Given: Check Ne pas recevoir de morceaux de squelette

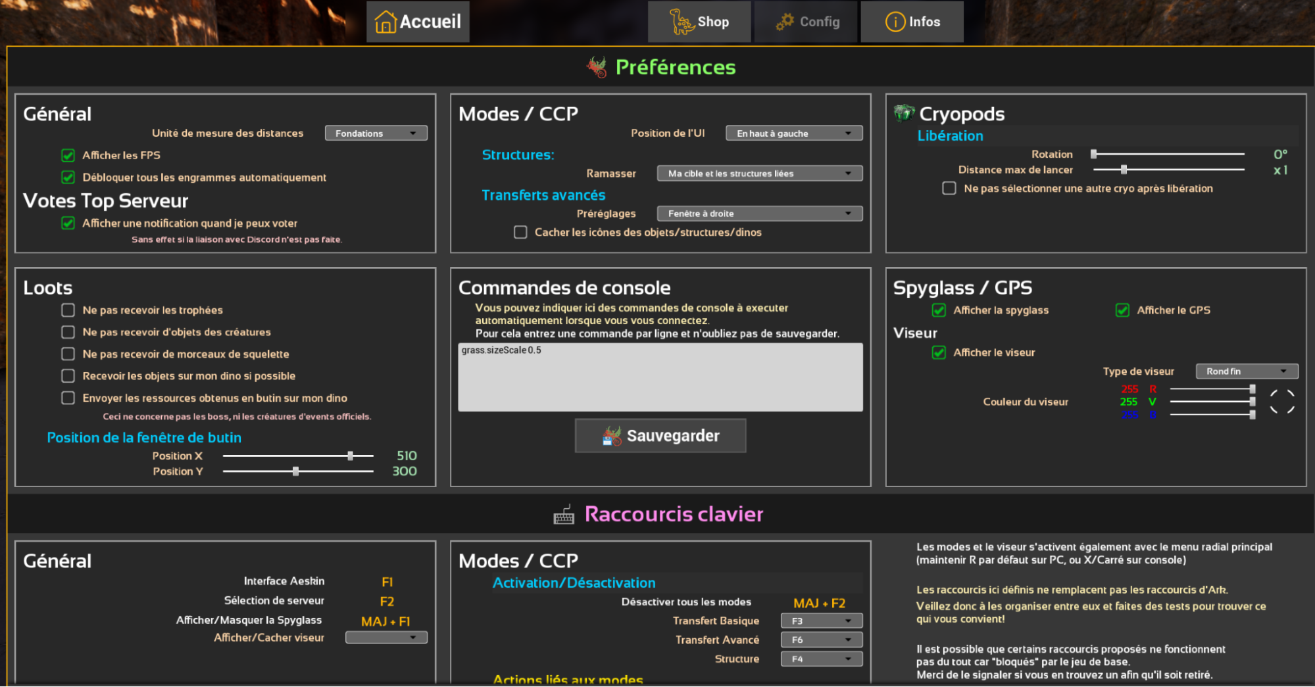Looking at the screenshot, I should pos(68,354).
